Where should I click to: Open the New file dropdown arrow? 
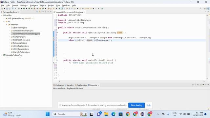[4, 9]
